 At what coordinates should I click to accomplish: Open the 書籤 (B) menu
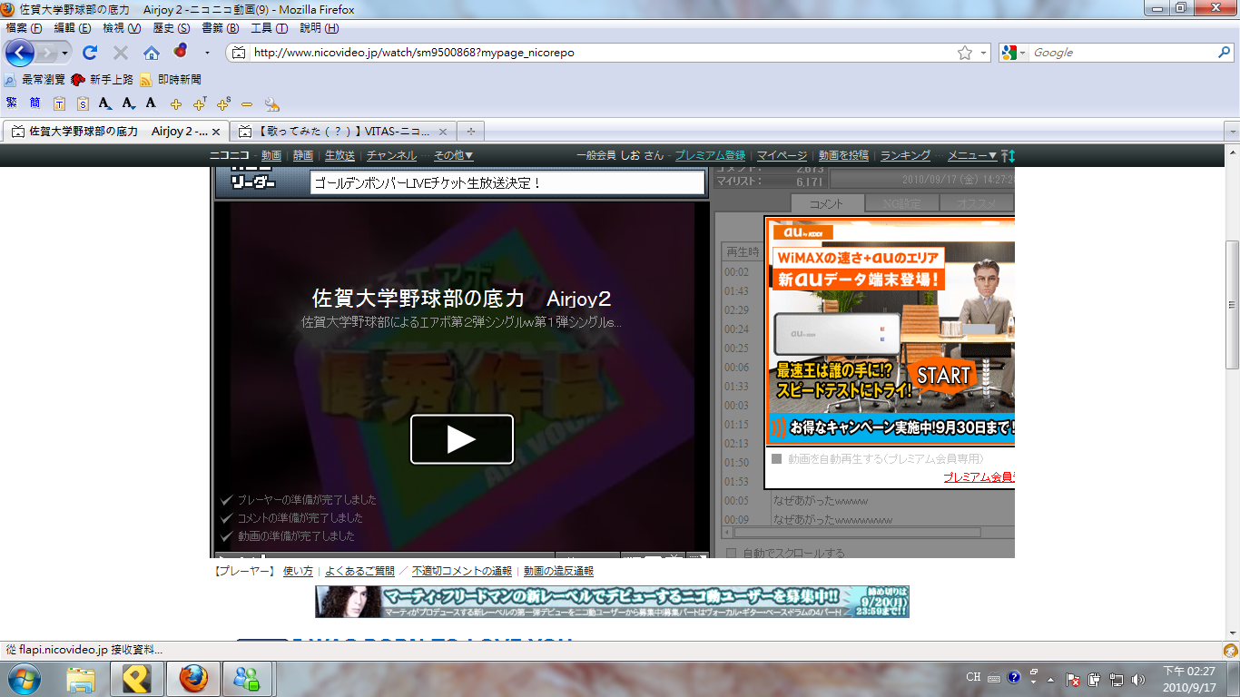(x=221, y=28)
